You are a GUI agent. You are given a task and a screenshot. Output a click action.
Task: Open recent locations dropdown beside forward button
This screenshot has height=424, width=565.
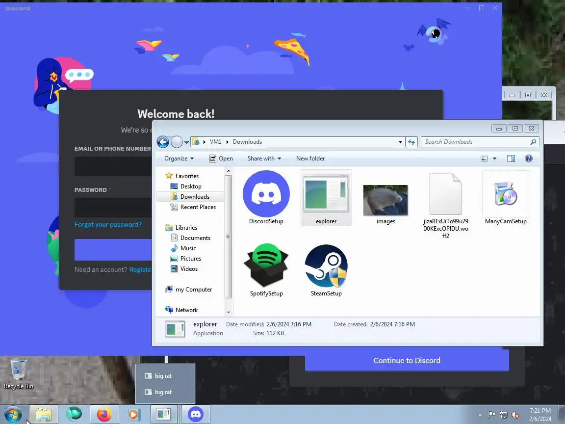[x=187, y=142]
